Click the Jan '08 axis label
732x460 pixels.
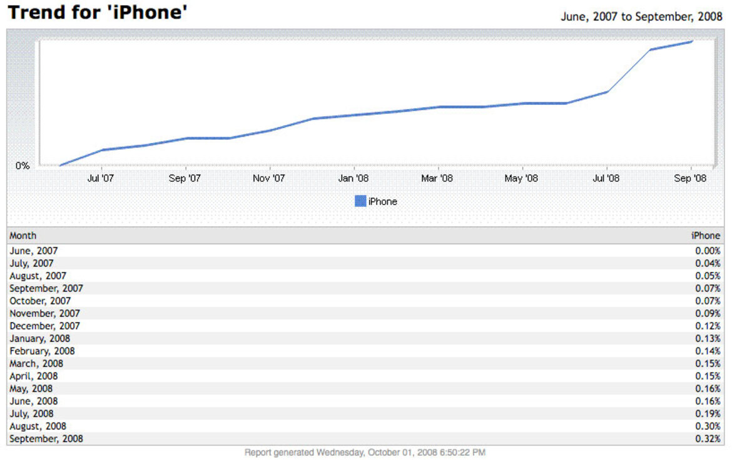pyautogui.click(x=353, y=178)
